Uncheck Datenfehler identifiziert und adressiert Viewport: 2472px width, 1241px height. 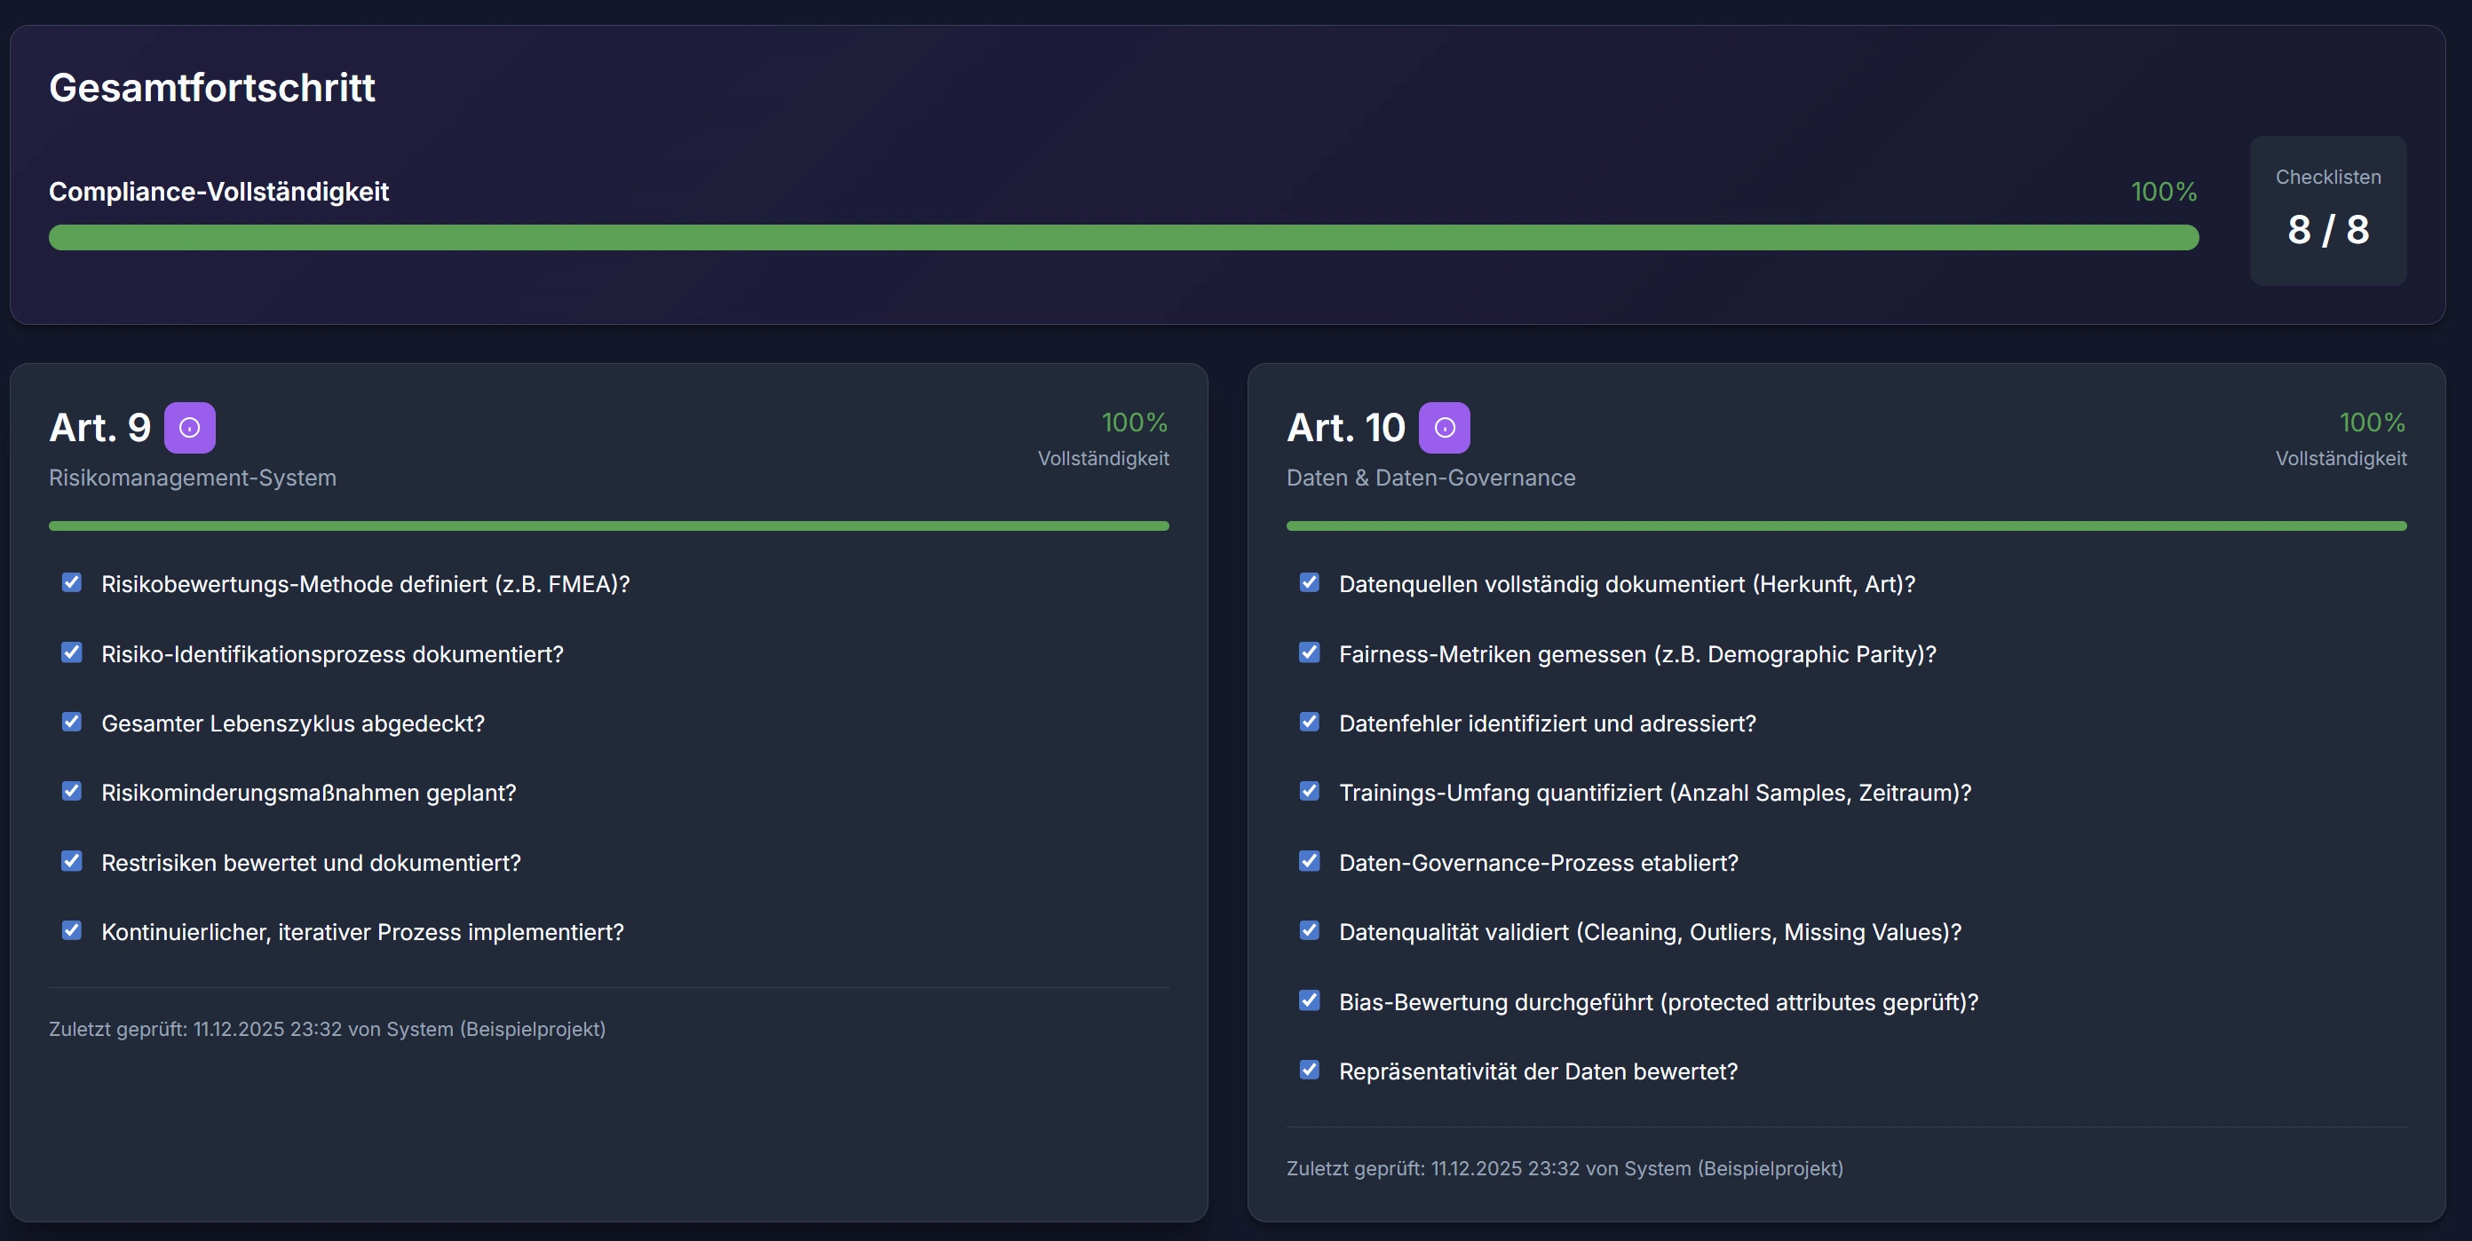tap(1309, 723)
